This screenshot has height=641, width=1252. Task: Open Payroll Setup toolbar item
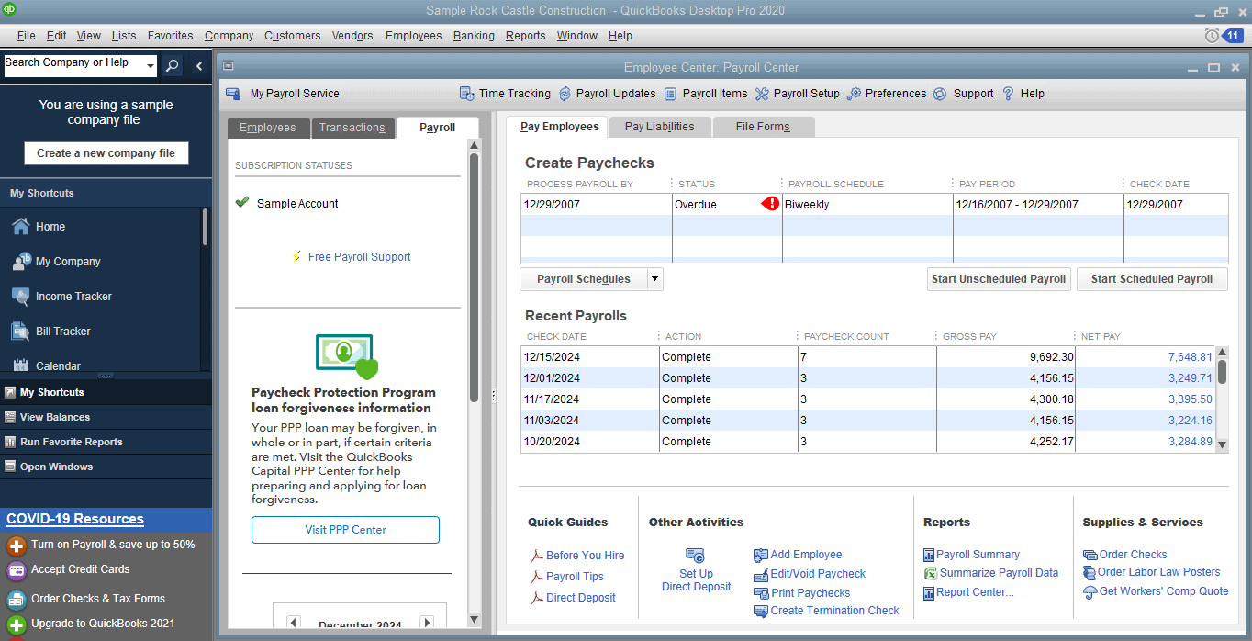(797, 94)
